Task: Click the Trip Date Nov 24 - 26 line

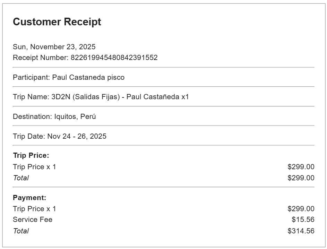Action: [60, 136]
